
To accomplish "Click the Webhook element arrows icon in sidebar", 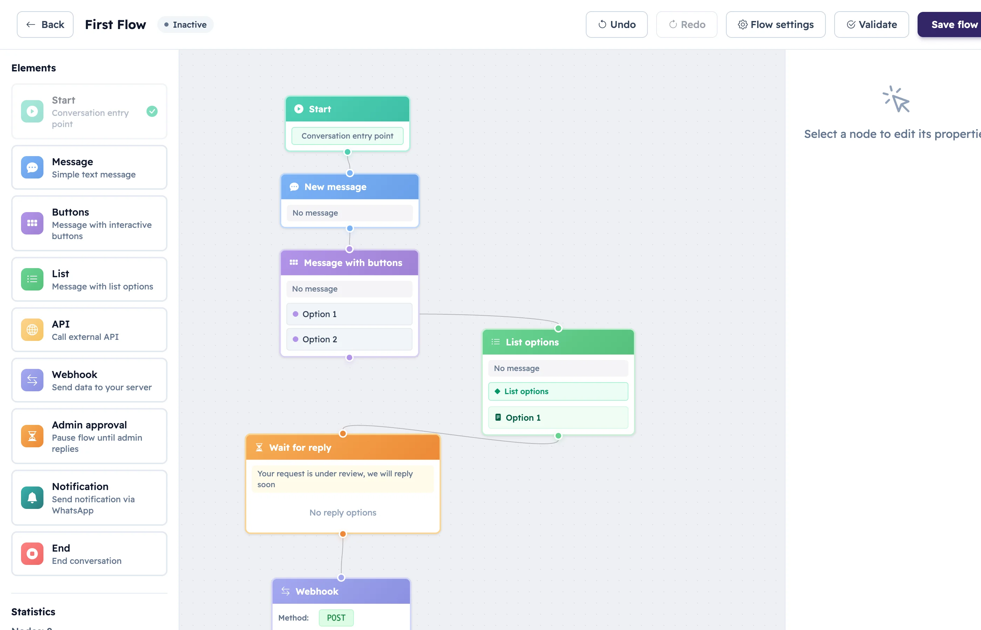I will (32, 380).
